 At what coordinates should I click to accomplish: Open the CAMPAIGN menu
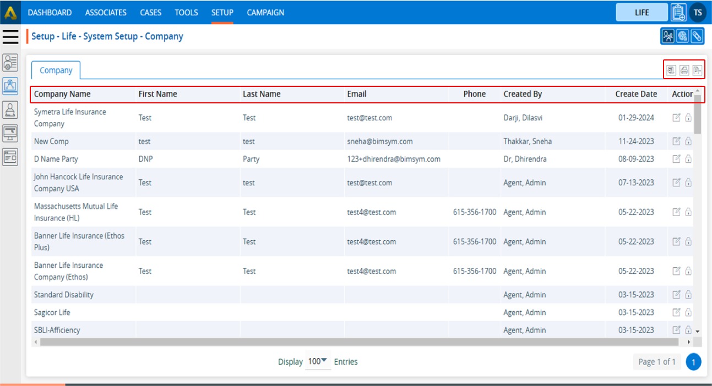pyautogui.click(x=265, y=12)
